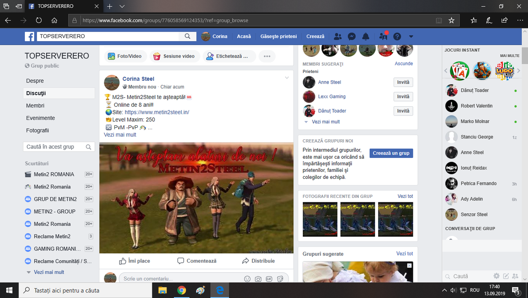Open Chrome from the taskbar
Image resolution: width=528 pixels, height=298 pixels.
coord(181,290)
